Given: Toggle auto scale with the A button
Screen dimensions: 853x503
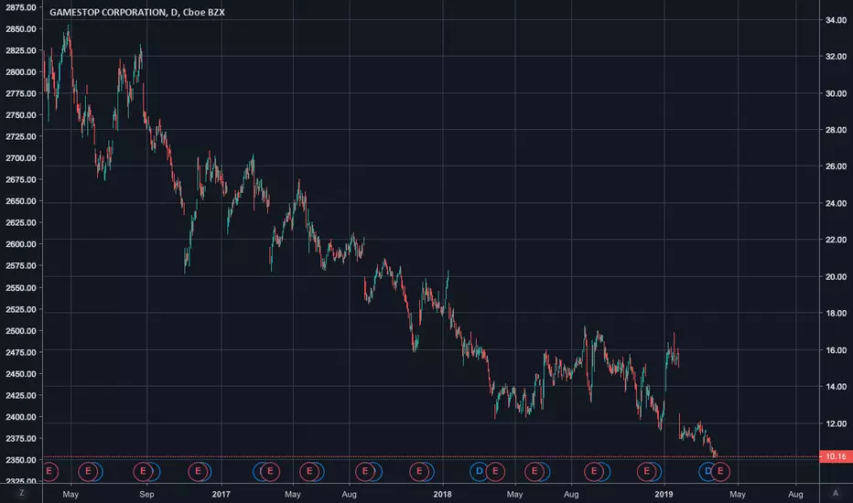Looking at the screenshot, I should coord(836,493).
